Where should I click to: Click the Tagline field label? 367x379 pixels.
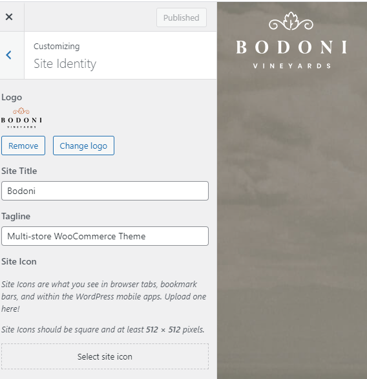[16, 216]
